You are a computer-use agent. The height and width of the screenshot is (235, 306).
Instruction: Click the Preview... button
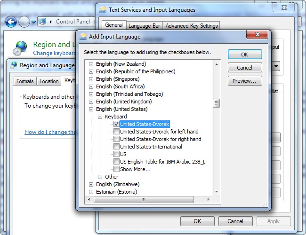[x=245, y=81]
